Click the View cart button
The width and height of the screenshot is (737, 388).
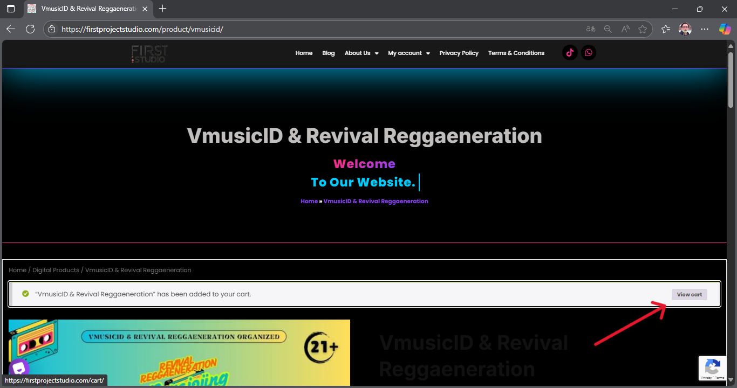pyautogui.click(x=690, y=294)
